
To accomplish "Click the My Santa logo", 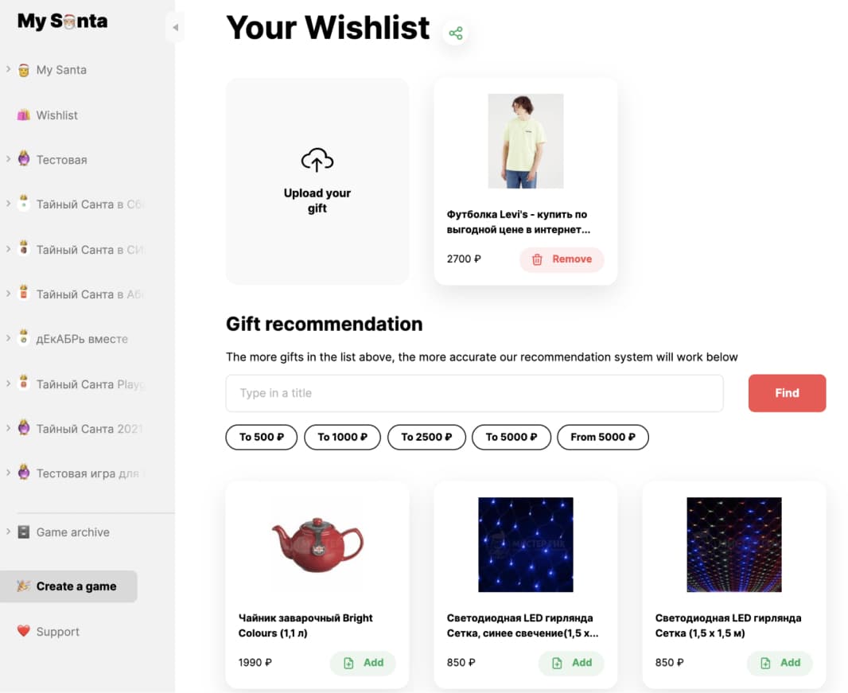I will click(62, 21).
